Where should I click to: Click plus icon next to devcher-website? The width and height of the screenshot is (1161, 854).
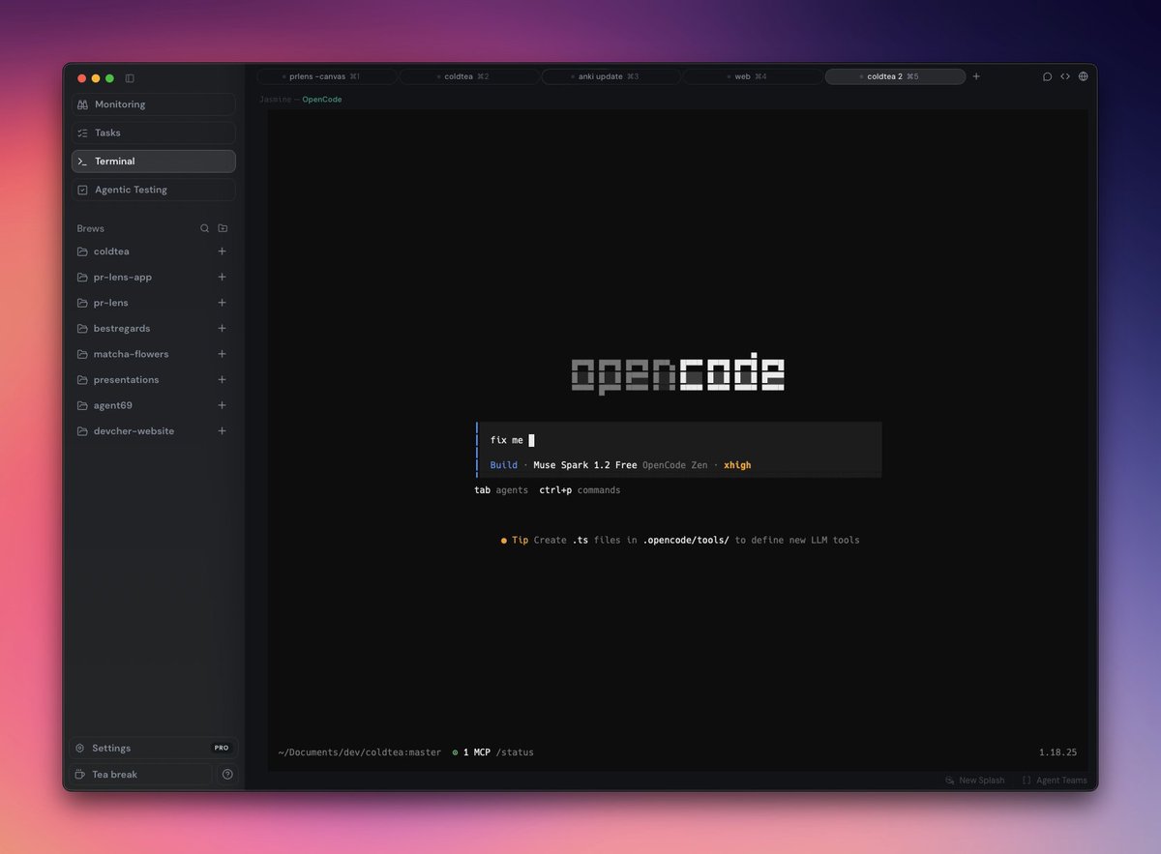(222, 431)
